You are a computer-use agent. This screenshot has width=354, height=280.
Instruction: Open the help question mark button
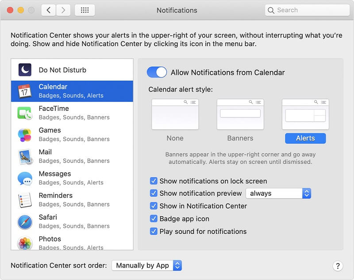click(x=338, y=266)
